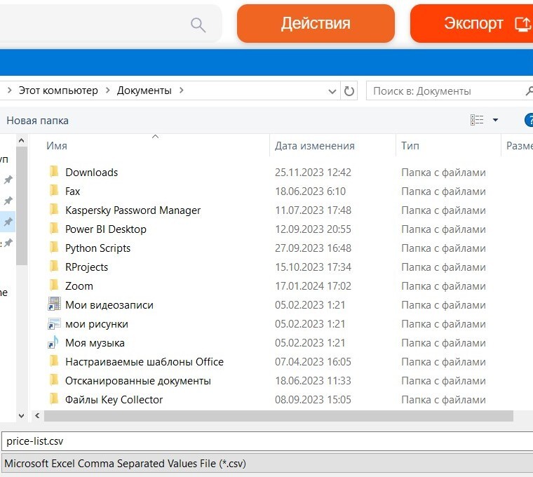Open the view options dropdown arrow
533x477 pixels.
[495, 120]
